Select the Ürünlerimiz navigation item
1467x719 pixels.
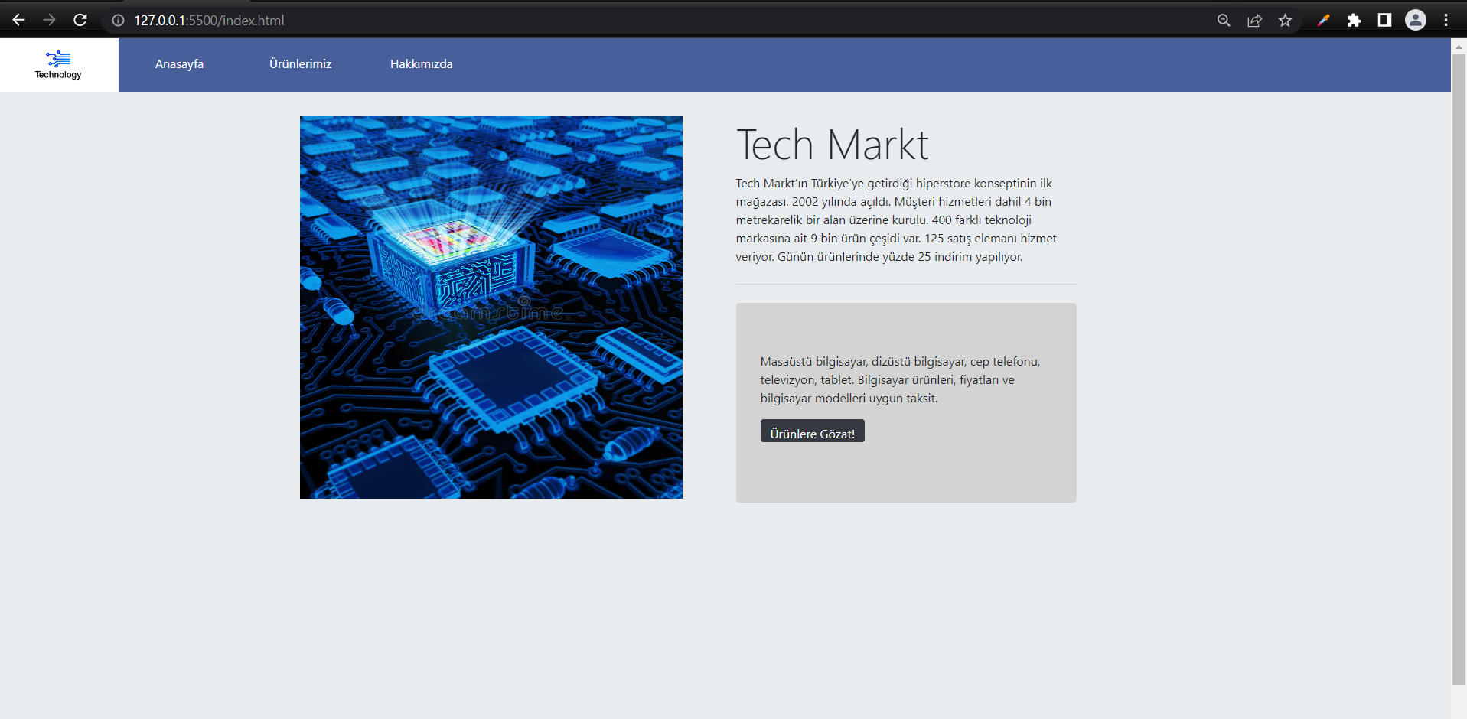pos(299,64)
